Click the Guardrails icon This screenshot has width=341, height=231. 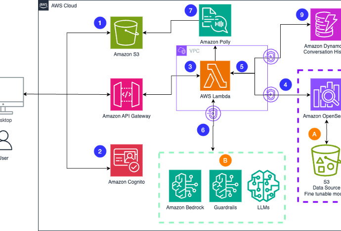pyautogui.click(x=225, y=186)
